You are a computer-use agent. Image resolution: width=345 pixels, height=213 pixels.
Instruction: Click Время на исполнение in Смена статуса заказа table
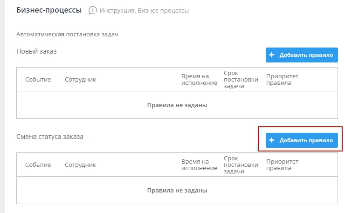[199, 165]
